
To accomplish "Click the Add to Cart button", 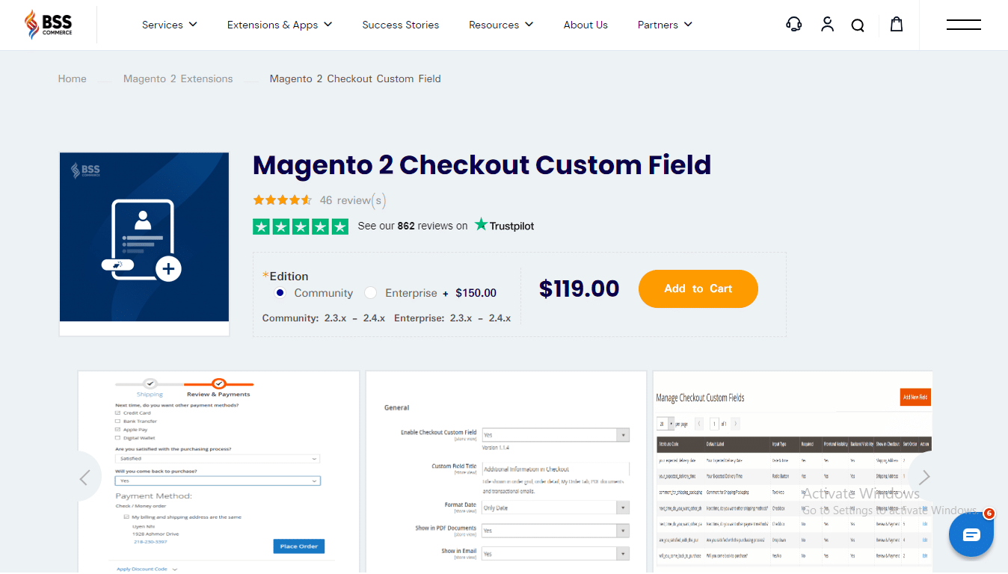I will pyautogui.click(x=698, y=288).
